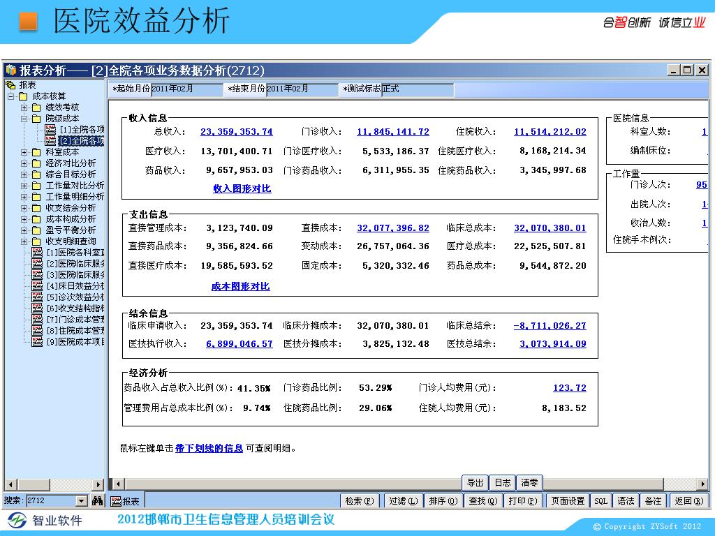Screen dimensions: 715x536
Task: Click main panel horizontal scrollbar right arrow
Action: tap(702, 484)
